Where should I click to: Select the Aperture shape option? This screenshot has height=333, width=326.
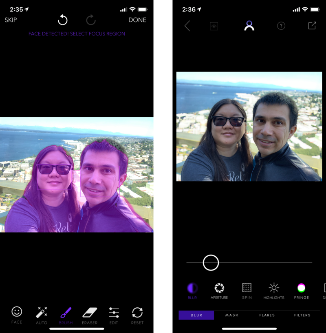coord(219,291)
